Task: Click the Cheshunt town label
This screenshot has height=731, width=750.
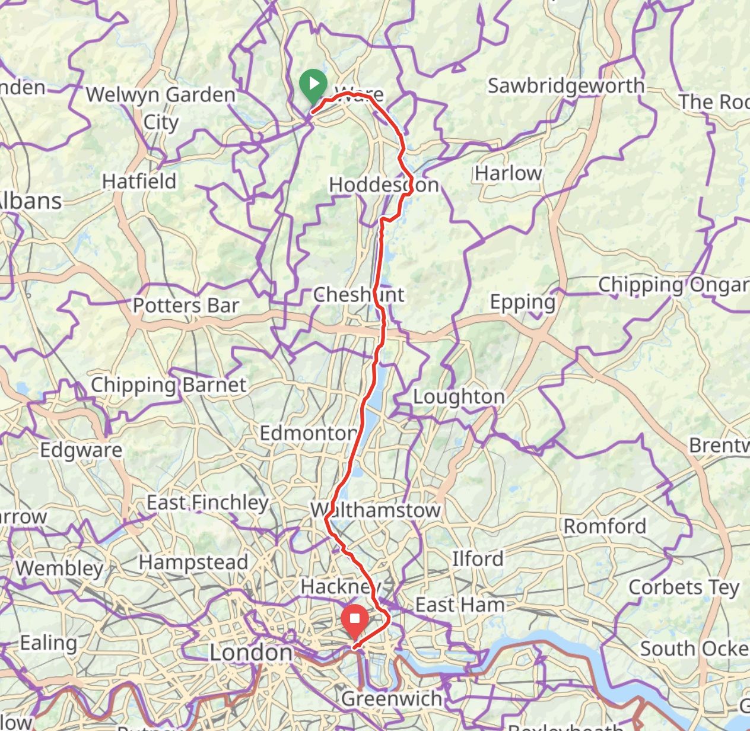Action: pos(359,294)
